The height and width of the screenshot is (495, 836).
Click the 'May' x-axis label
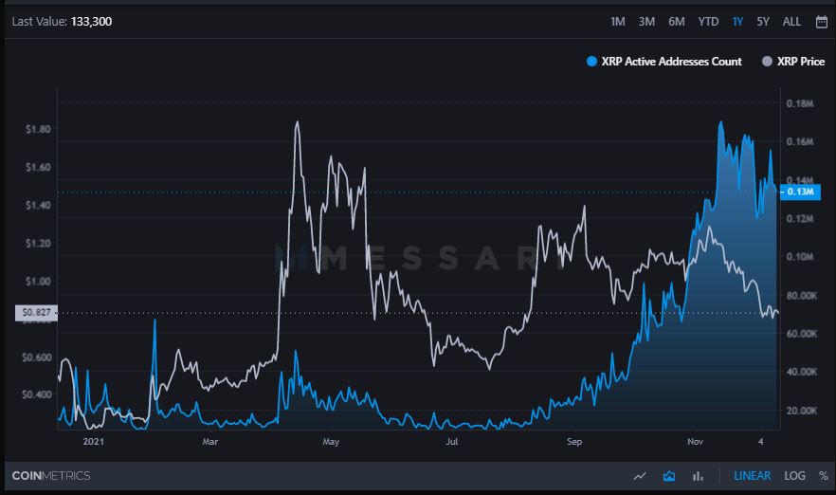(x=331, y=442)
